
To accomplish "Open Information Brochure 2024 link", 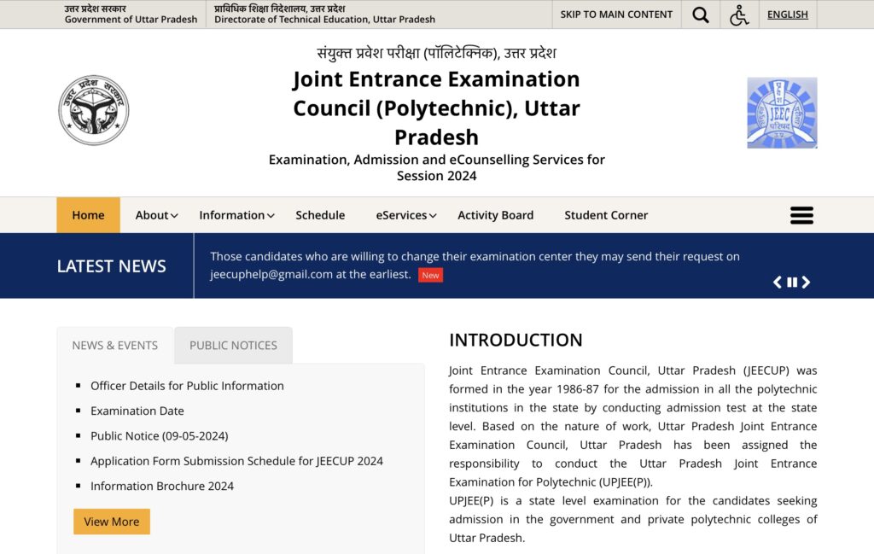I will 161,486.
